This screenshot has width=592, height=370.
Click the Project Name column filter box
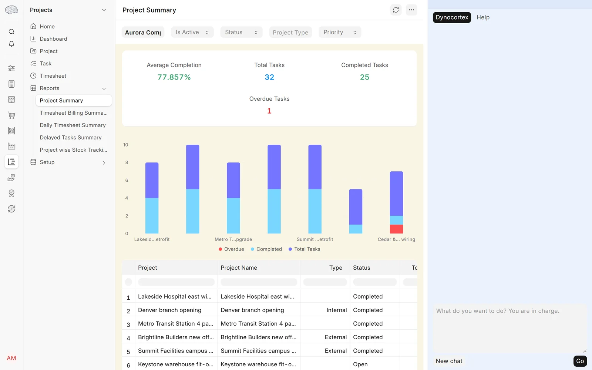coord(259,282)
